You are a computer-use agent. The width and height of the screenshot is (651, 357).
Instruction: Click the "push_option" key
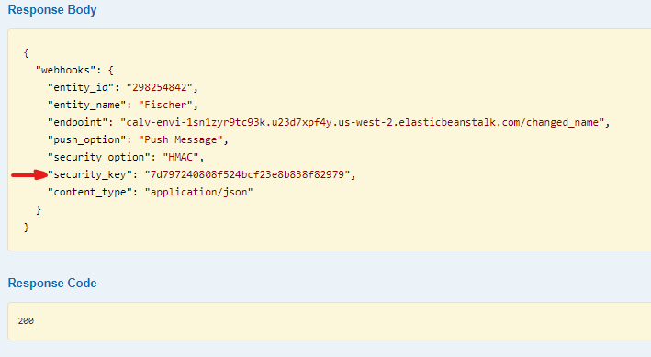(87, 139)
